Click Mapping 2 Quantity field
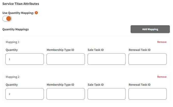The height and width of the screenshot is (107, 173). click(25, 94)
